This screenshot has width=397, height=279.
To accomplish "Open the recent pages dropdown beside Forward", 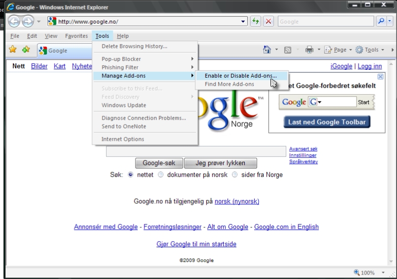I will pyautogui.click(x=38, y=22).
